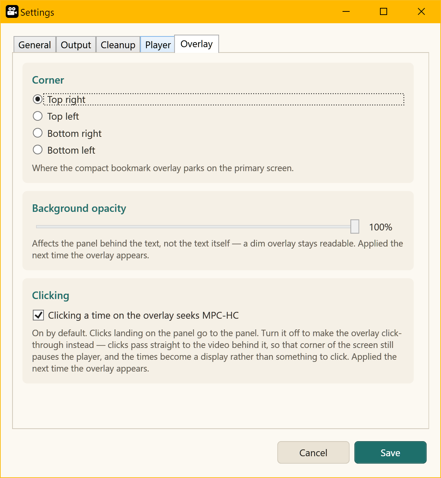Click the 100% opacity value
The image size is (441, 478).
[x=380, y=227]
